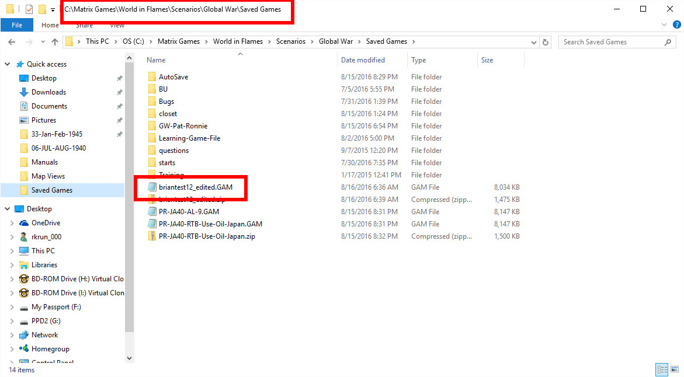
Task: Select PR-JA40-AL-9.GAM file
Action: (189, 211)
